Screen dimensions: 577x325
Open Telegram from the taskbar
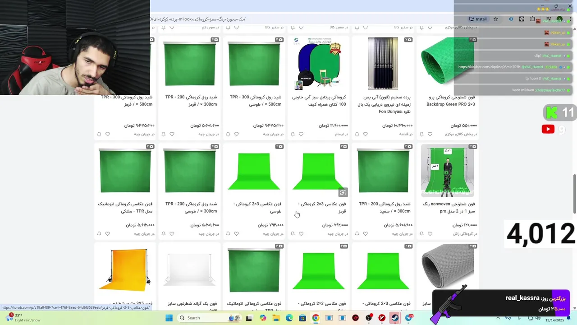point(409,318)
